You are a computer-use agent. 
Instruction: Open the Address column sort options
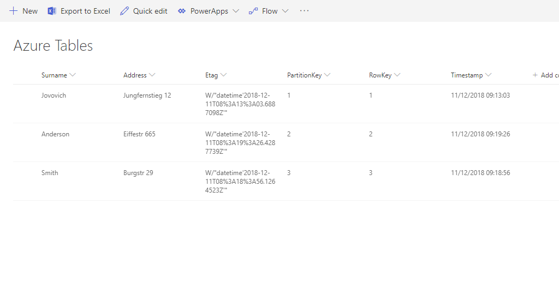(x=152, y=75)
